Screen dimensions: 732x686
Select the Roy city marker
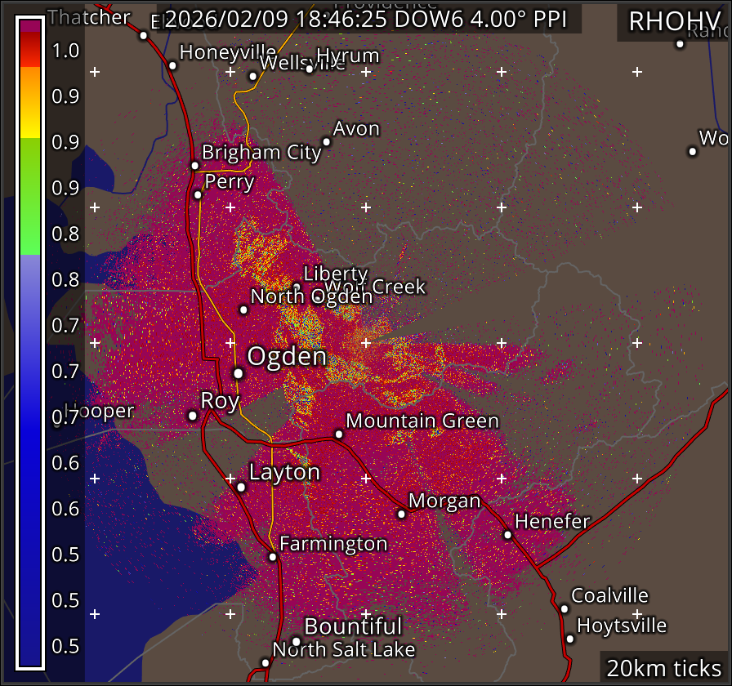pos(193,416)
